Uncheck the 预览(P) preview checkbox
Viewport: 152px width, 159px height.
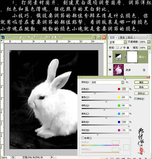135,98
